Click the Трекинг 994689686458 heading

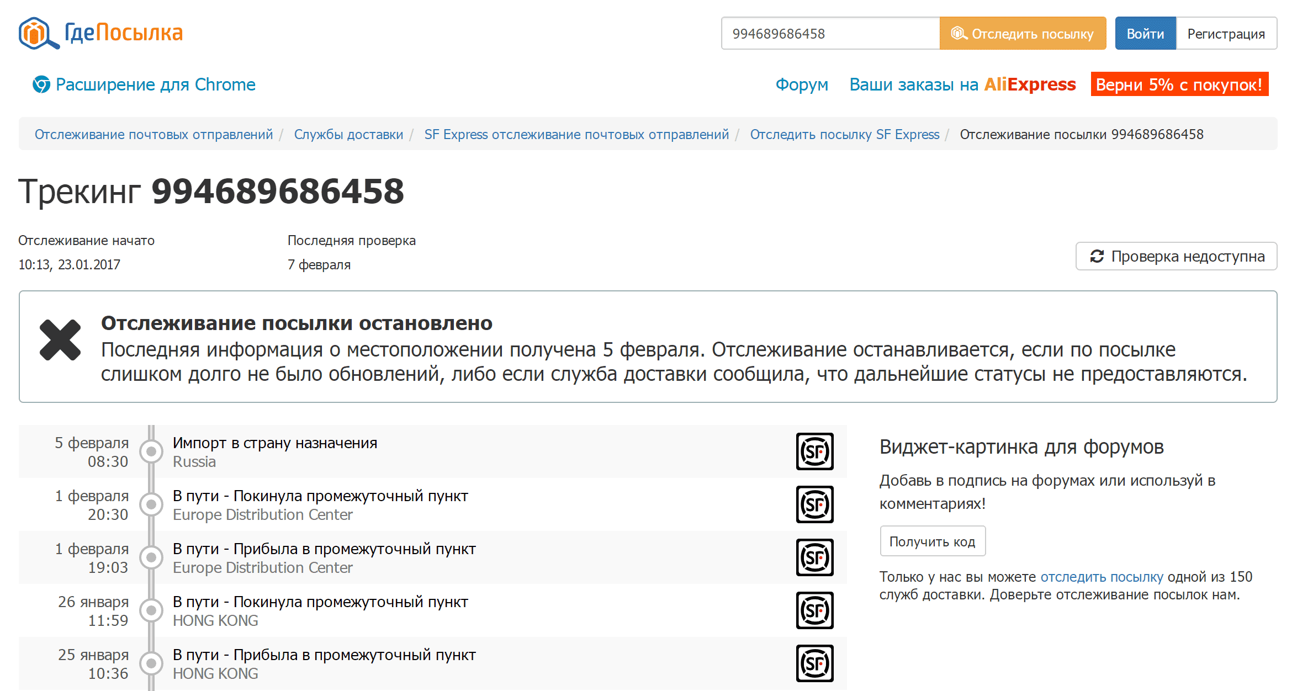(211, 192)
